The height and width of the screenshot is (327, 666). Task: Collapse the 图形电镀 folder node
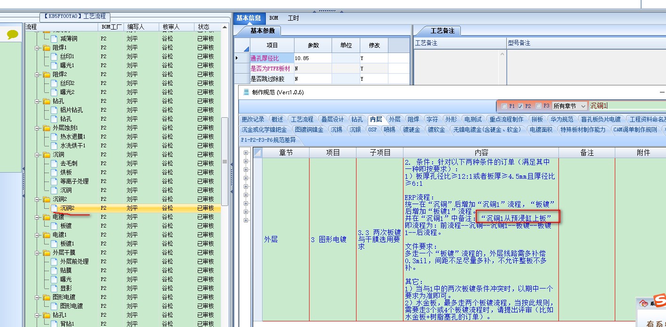click(38, 297)
